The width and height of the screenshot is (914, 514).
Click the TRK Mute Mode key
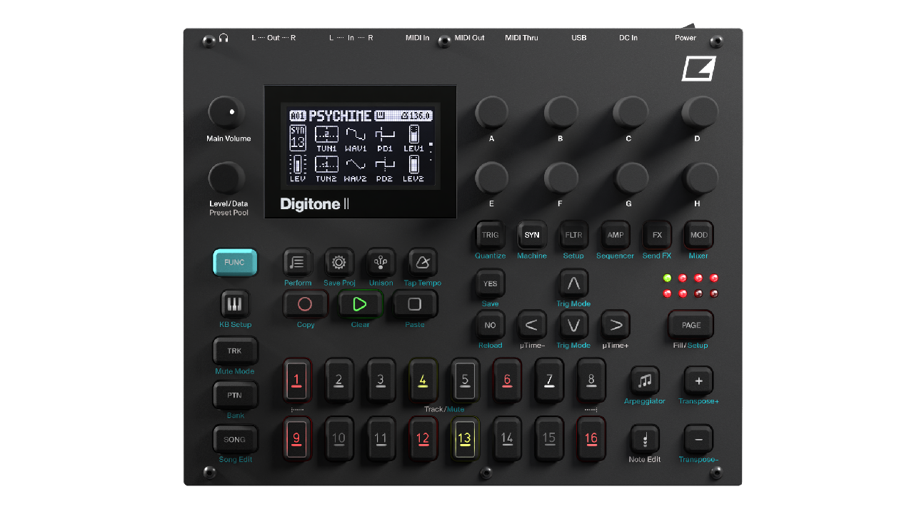[234, 351]
